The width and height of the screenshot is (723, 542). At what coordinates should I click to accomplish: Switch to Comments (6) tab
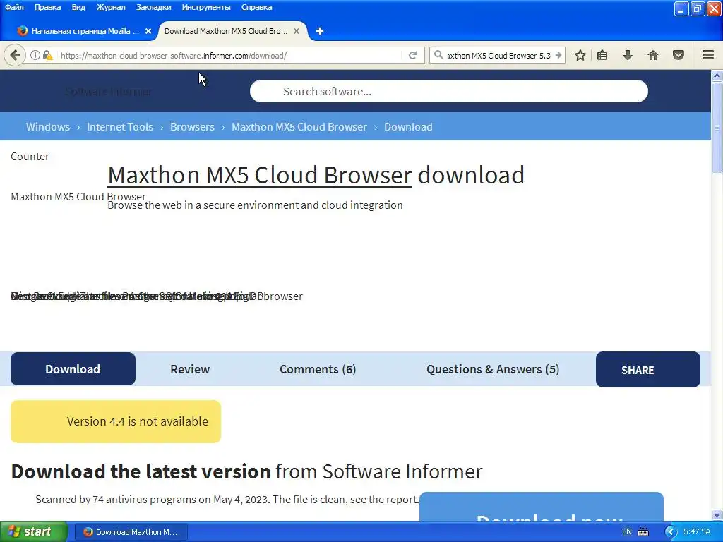(x=318, y=369)
